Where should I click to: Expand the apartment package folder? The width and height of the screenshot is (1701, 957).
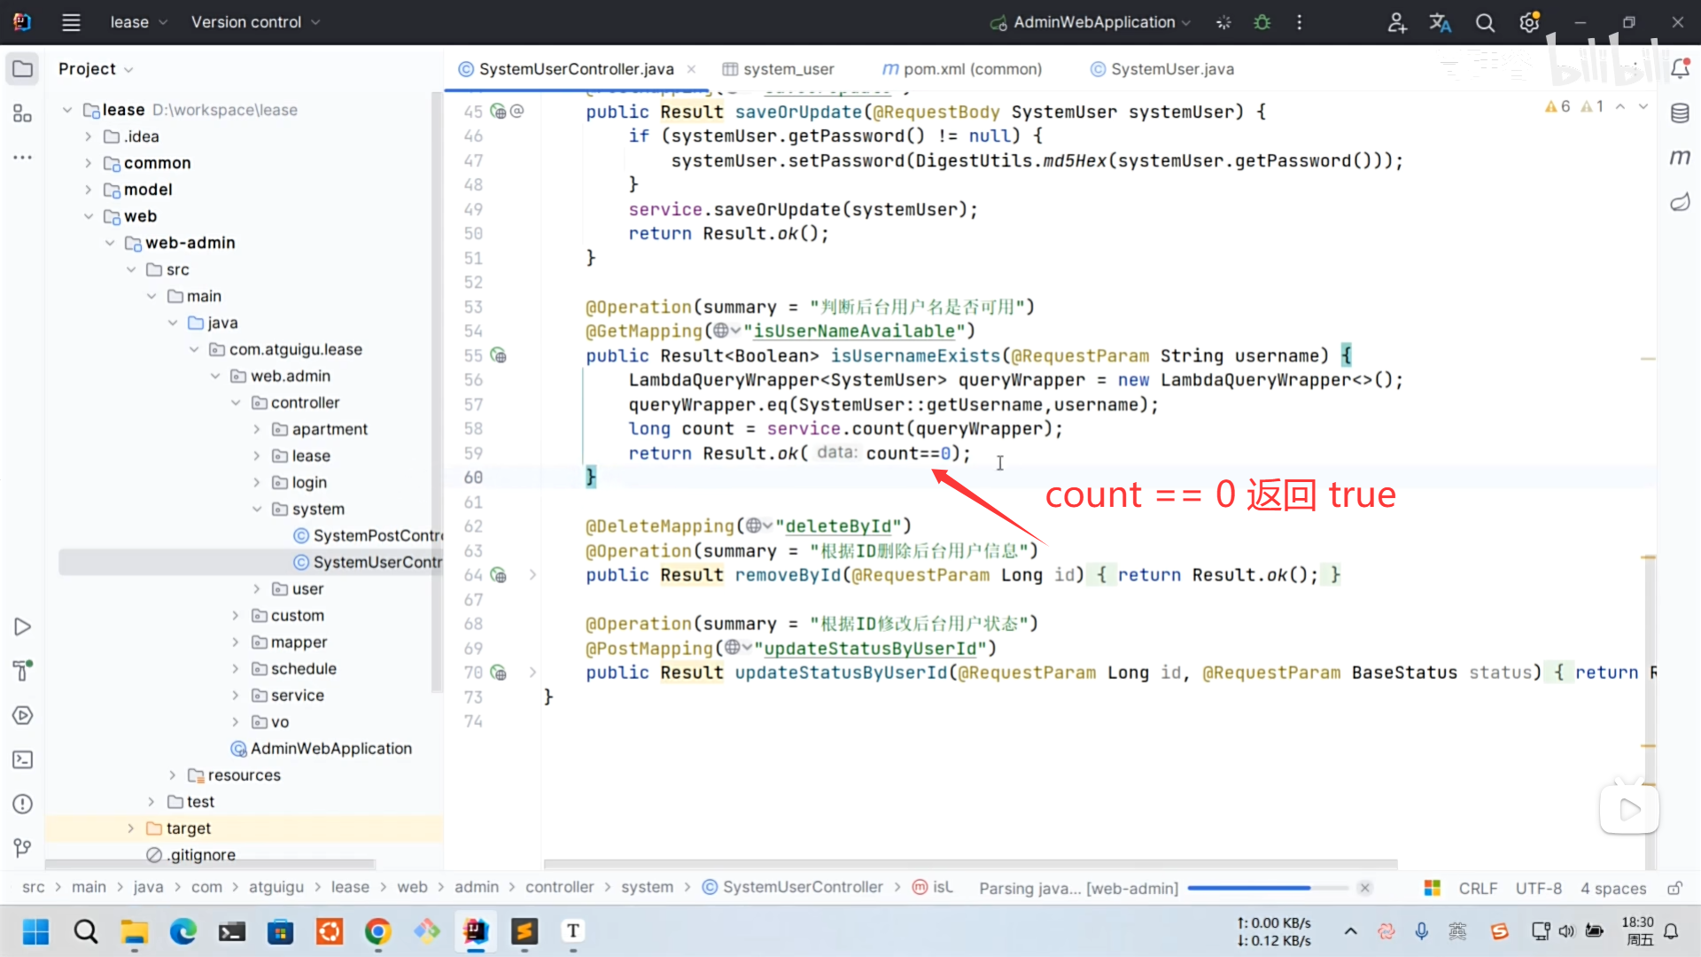(x=257, y=430)
